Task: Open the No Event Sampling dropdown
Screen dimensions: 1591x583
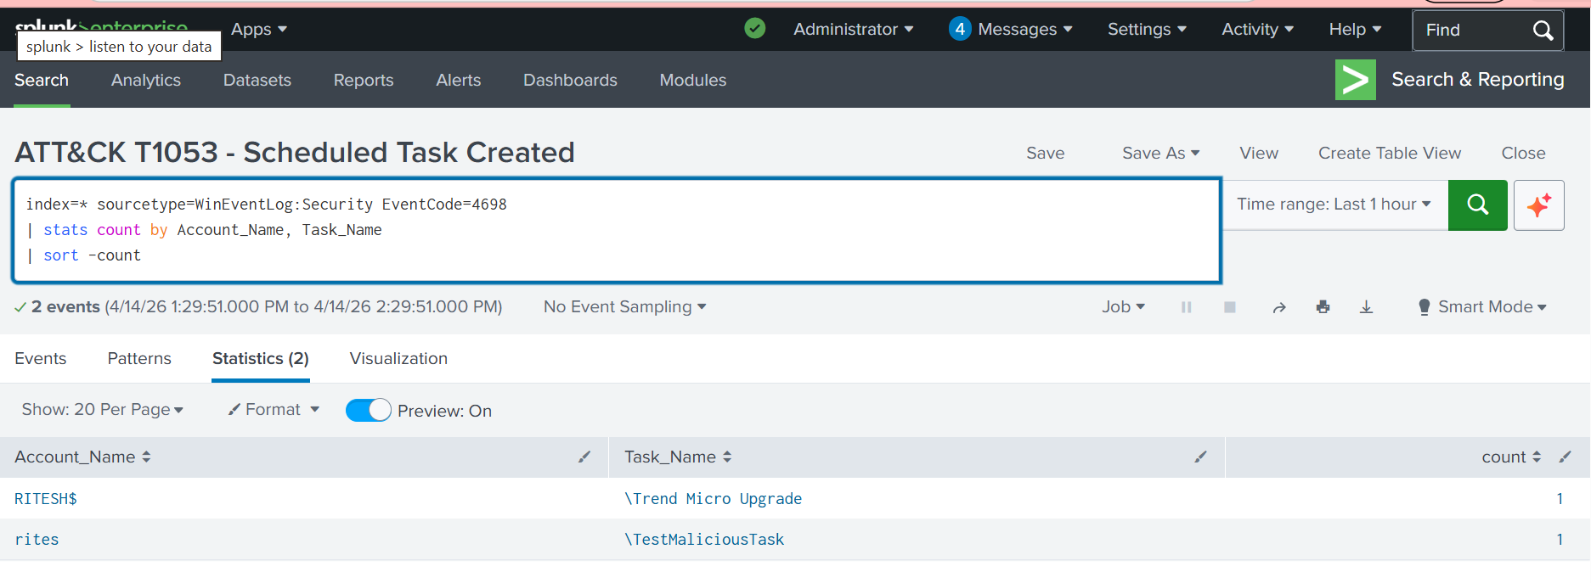Action: tap(624, 307)
